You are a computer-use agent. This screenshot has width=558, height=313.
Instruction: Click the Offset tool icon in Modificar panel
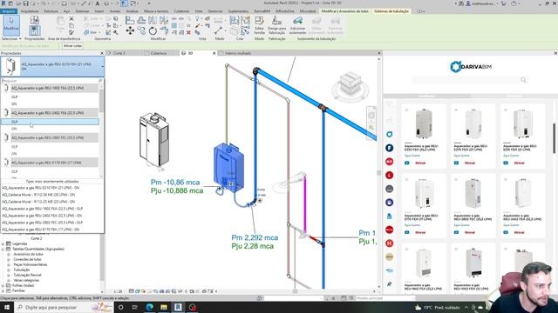pos(141,21)
